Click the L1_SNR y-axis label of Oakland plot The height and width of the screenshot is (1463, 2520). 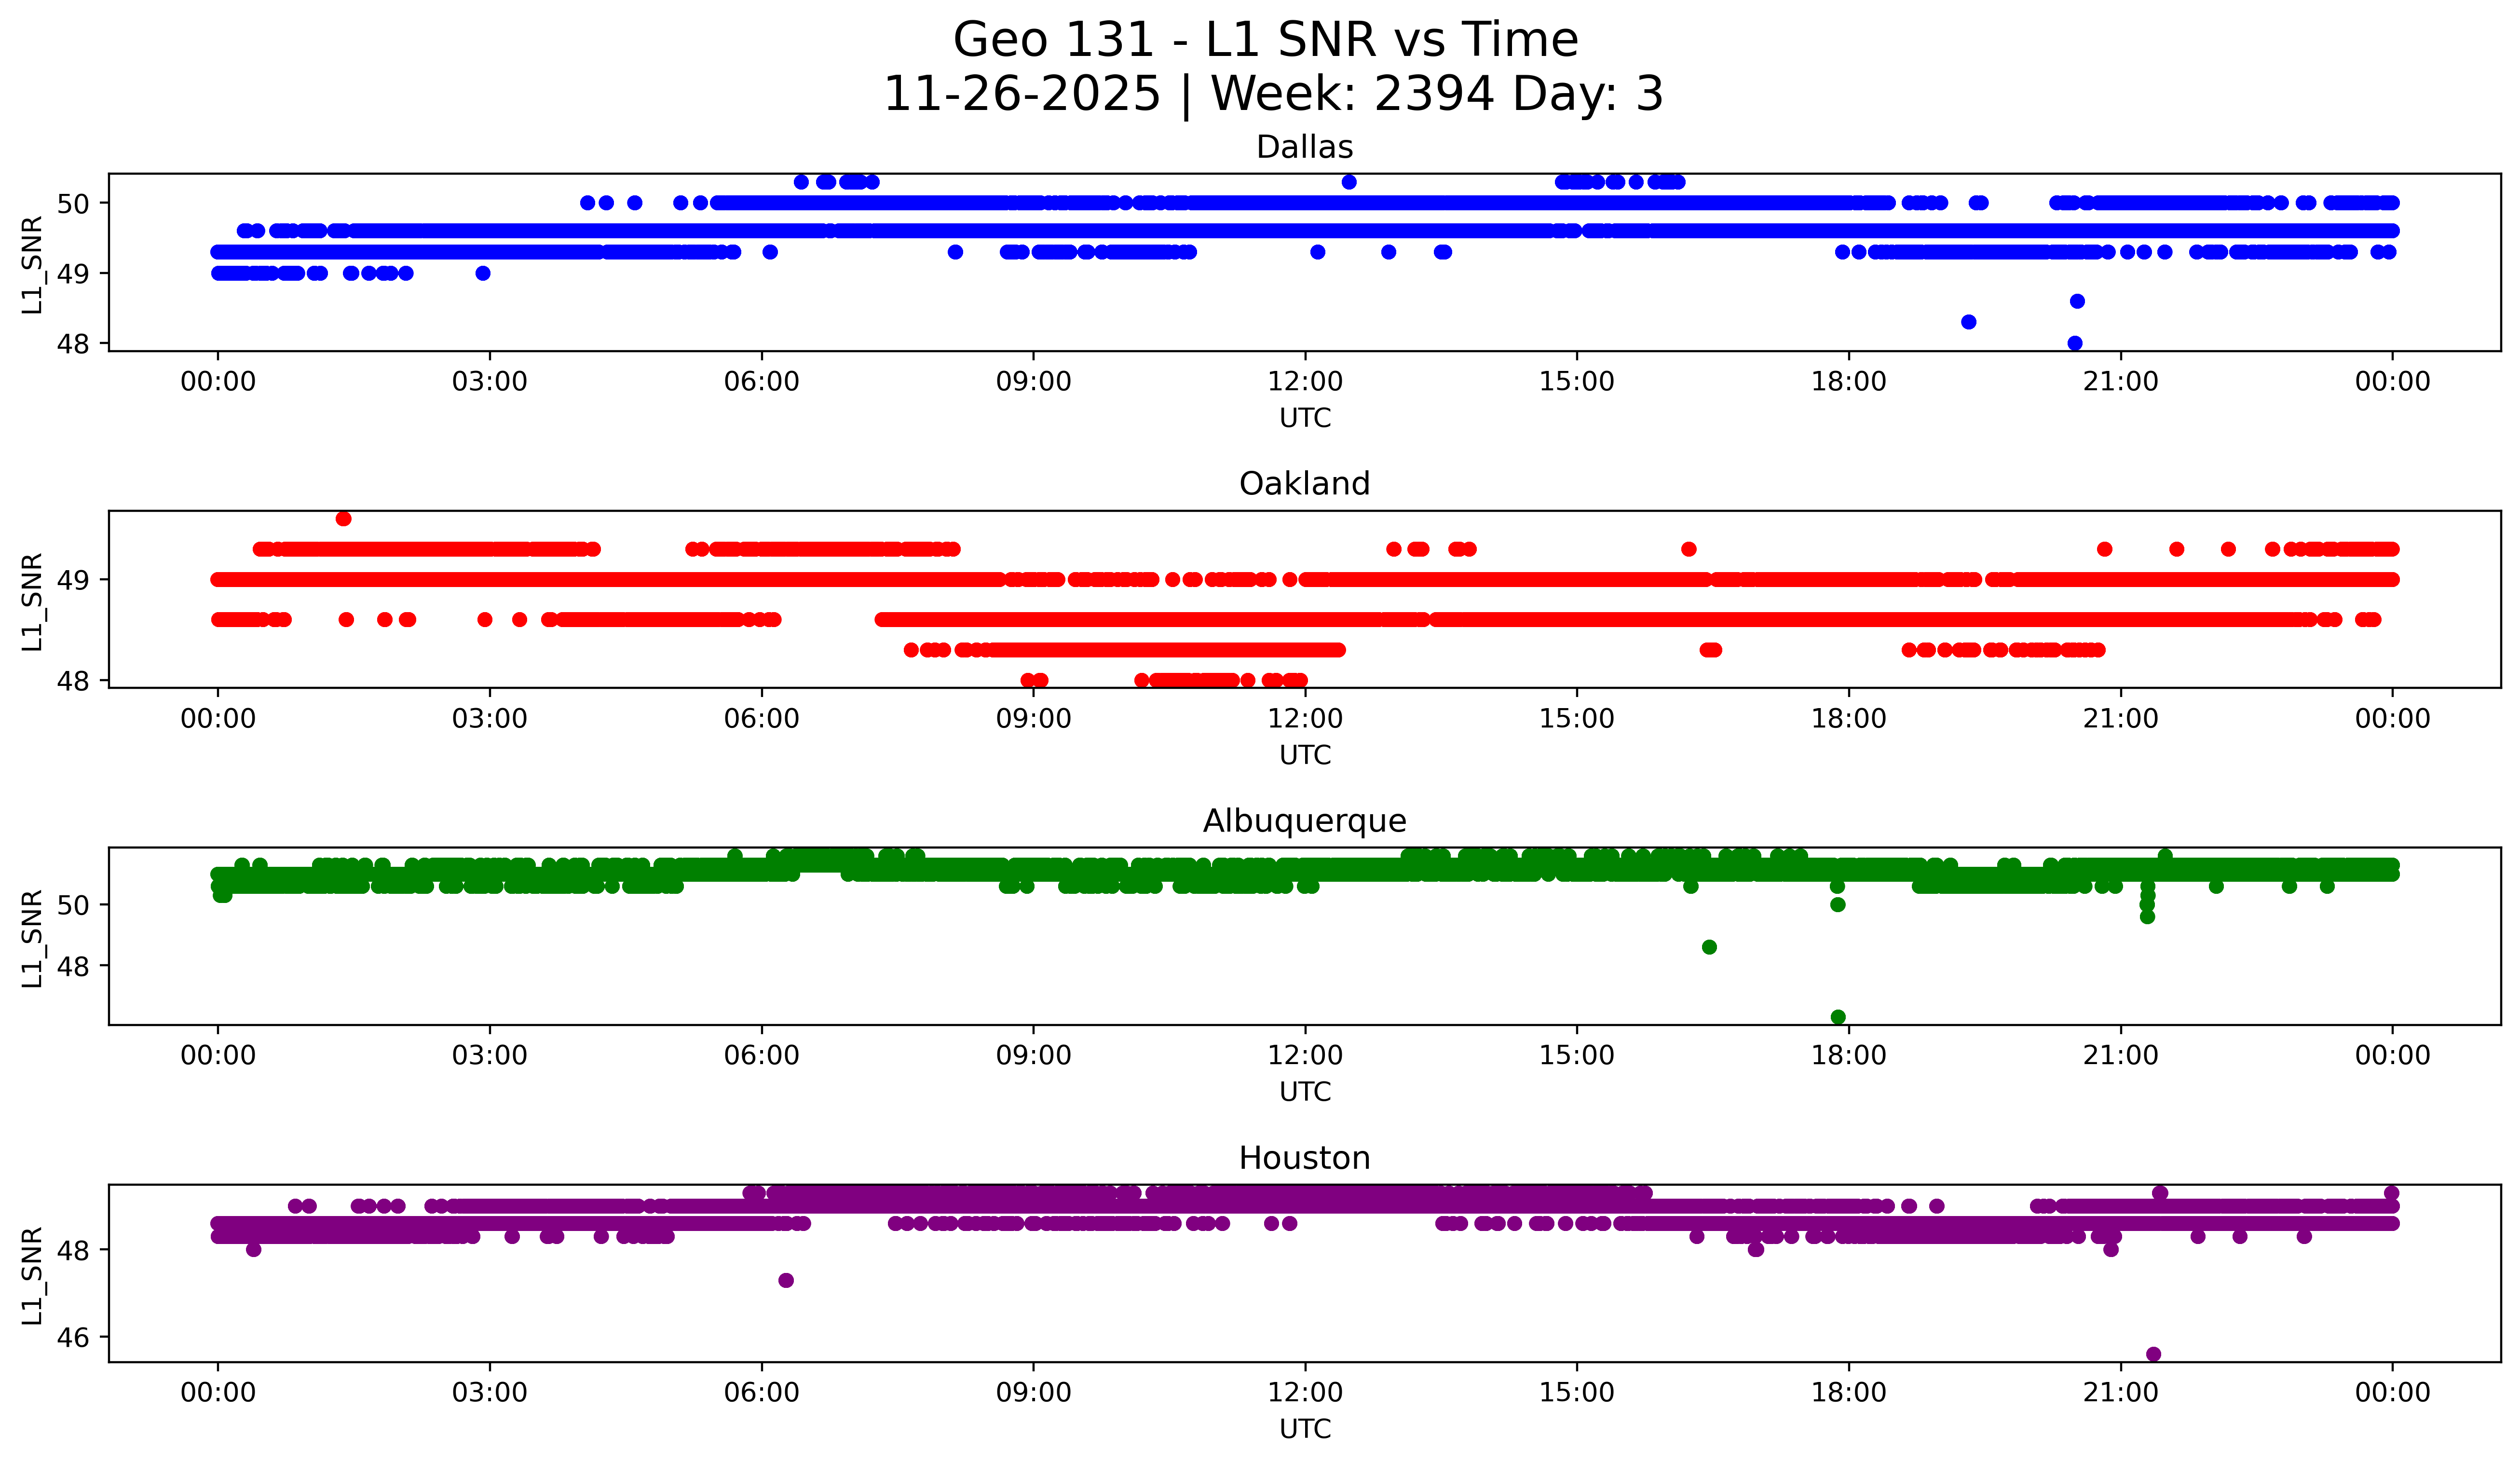click(x=32, y=601)
